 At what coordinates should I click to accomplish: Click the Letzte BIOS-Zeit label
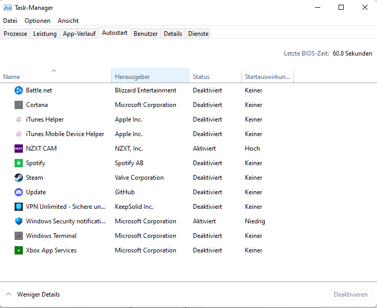point(306,53)
